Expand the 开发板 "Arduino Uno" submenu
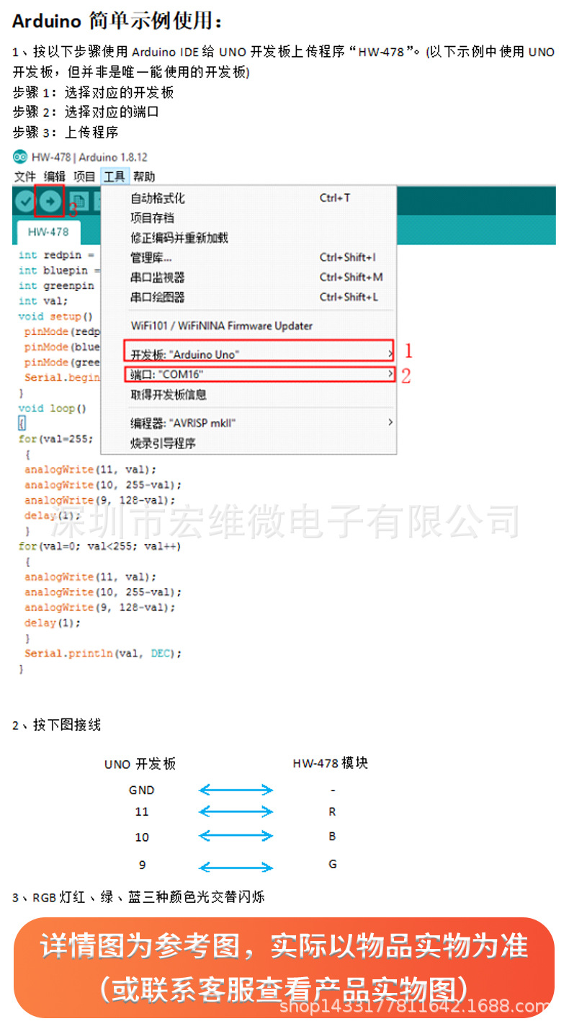The image size is (569, 1029). coord(259,352)
